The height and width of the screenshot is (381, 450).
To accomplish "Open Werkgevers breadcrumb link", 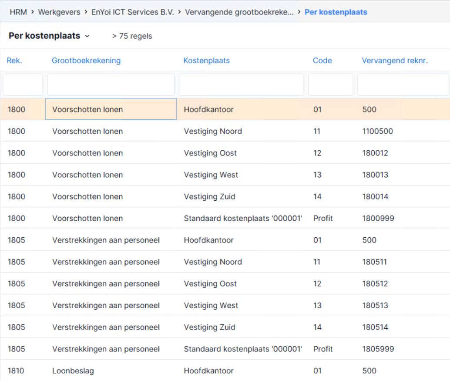I will point(59,12).
